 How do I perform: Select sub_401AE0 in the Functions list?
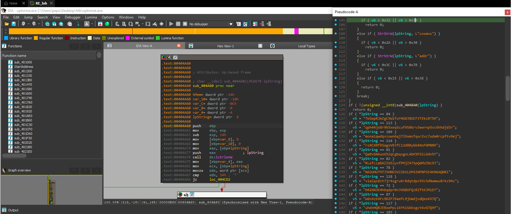(x=23, y=116)
